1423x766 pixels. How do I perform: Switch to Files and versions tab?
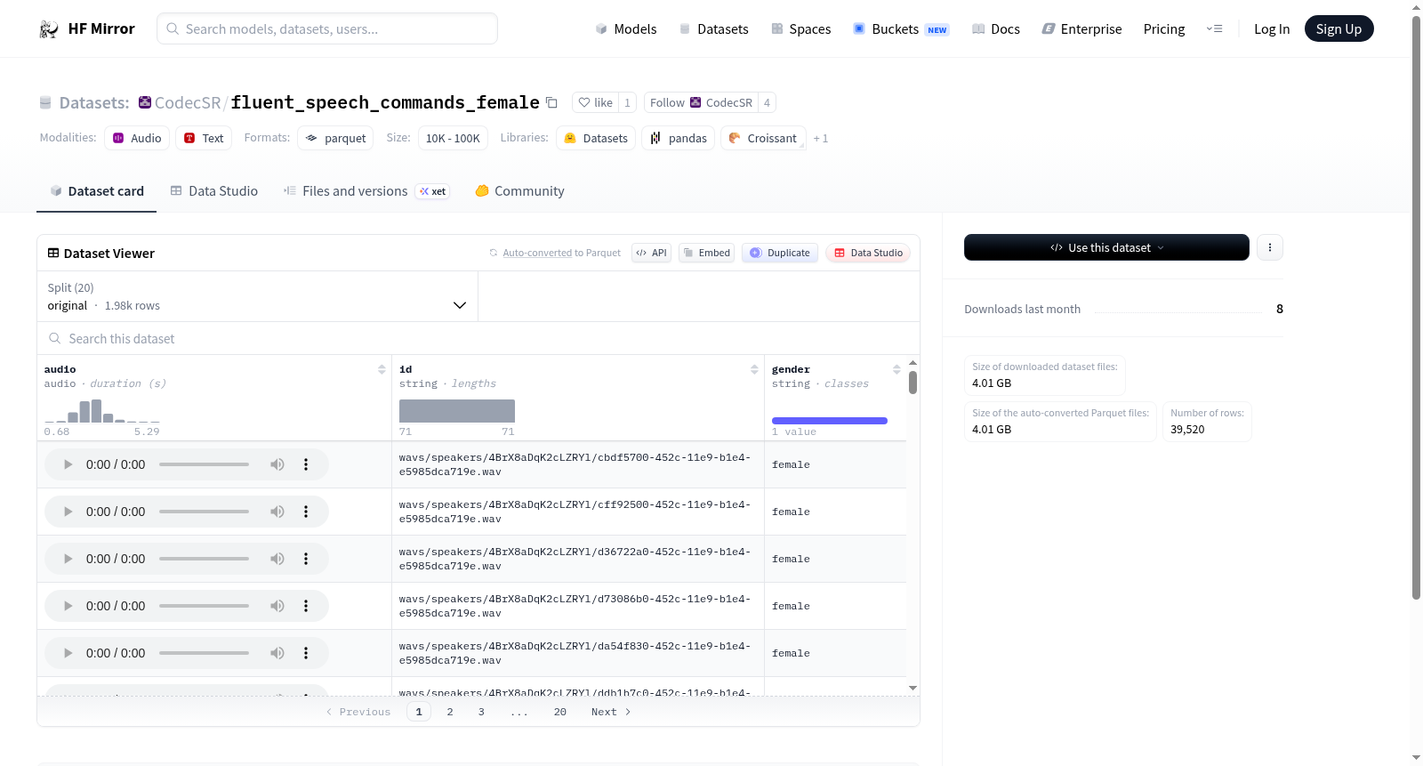click(x=366, y=191)
